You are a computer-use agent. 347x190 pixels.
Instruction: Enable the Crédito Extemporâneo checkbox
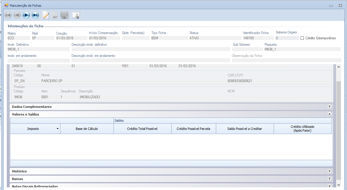302,38
